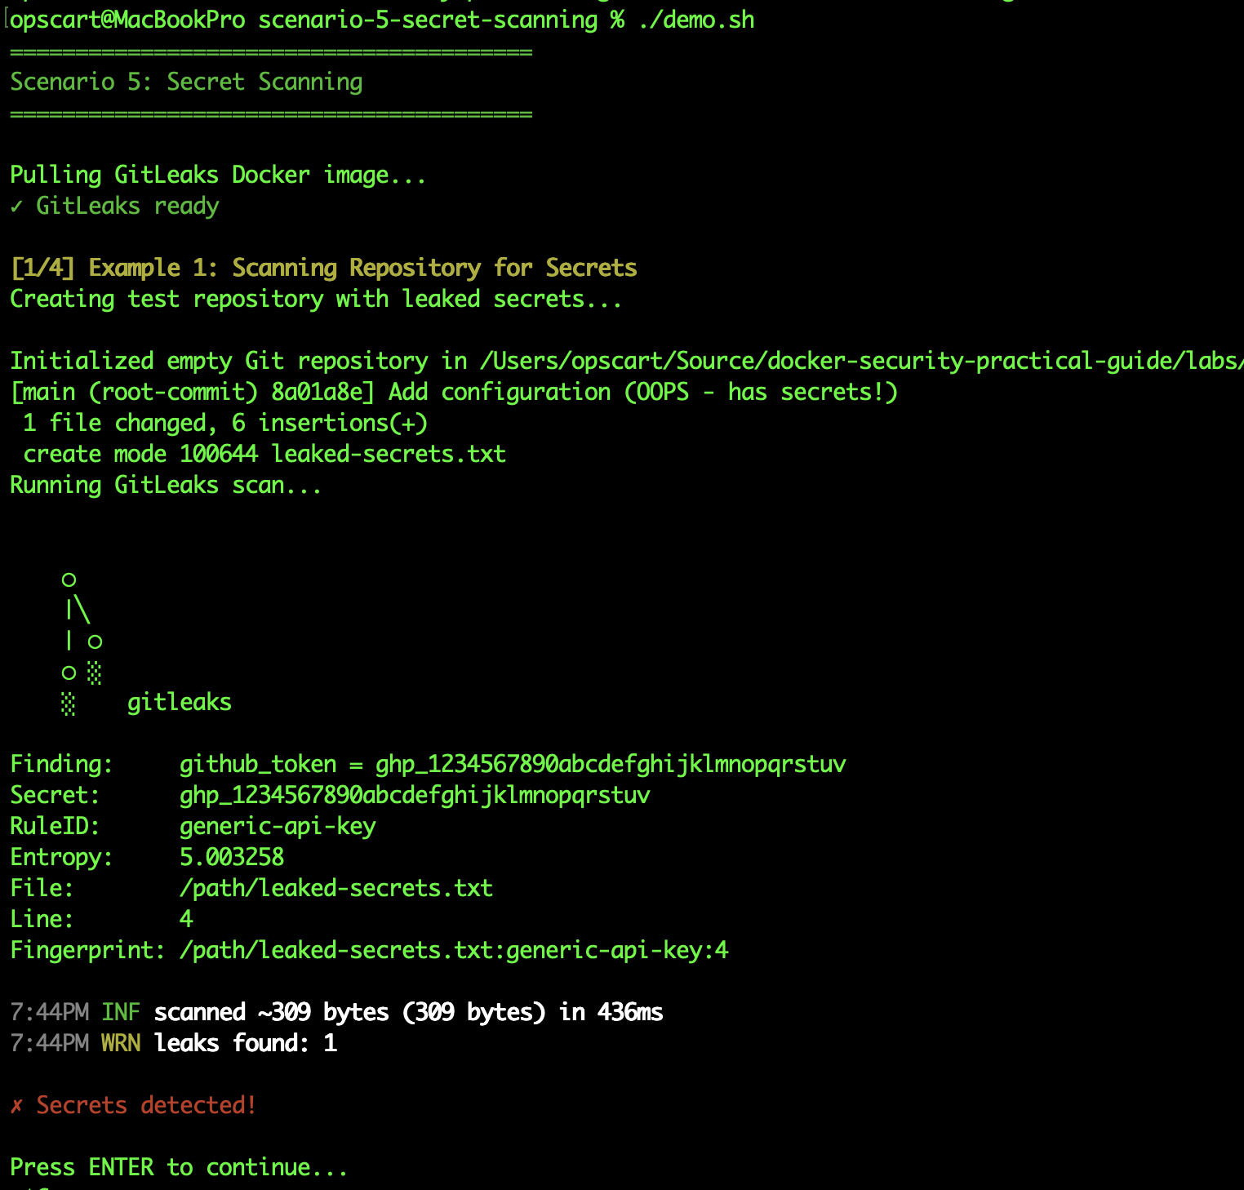This screenshot has height=1190, width=1244.
Task: Click the RuleID value 'generic-api-key'
Action: [278, 826]
